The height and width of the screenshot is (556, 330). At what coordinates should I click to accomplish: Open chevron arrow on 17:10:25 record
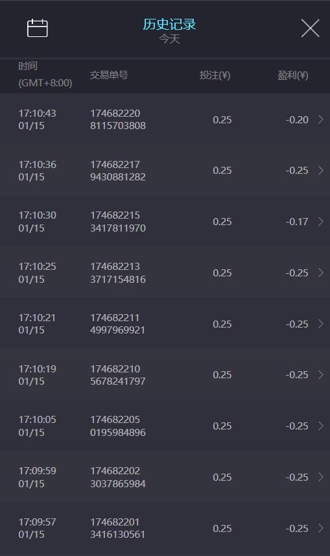tap(320, 272)
